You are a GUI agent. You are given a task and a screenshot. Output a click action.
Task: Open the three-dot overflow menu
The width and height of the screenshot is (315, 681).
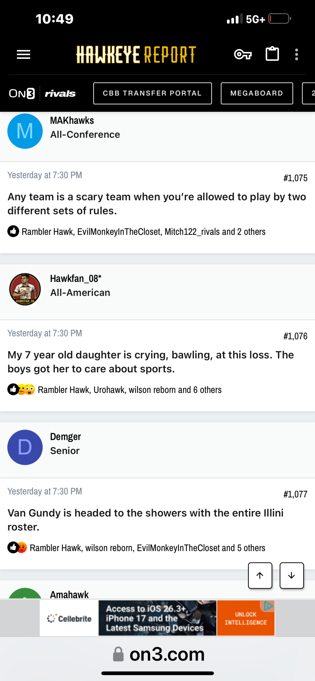click(x=296, y=54)
